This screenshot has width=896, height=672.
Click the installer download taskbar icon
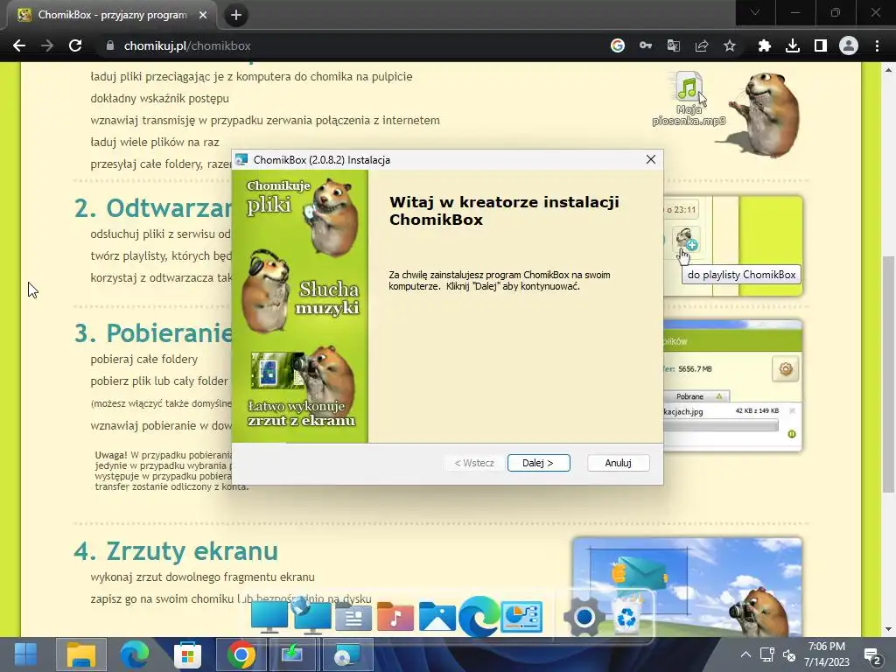[x=292, y=654]
